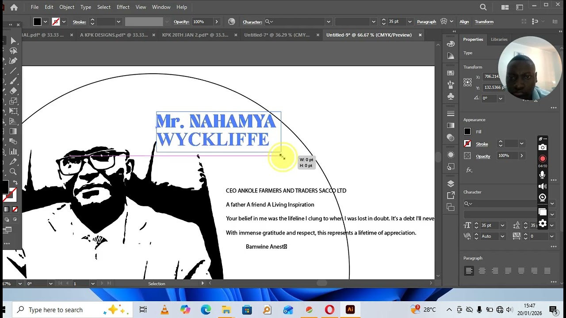
Task: Toggle Justify with last line centered
Action: [x=521, y=271]
